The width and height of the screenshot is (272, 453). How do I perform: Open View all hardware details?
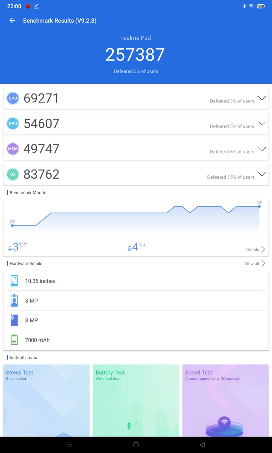point(255,263)
